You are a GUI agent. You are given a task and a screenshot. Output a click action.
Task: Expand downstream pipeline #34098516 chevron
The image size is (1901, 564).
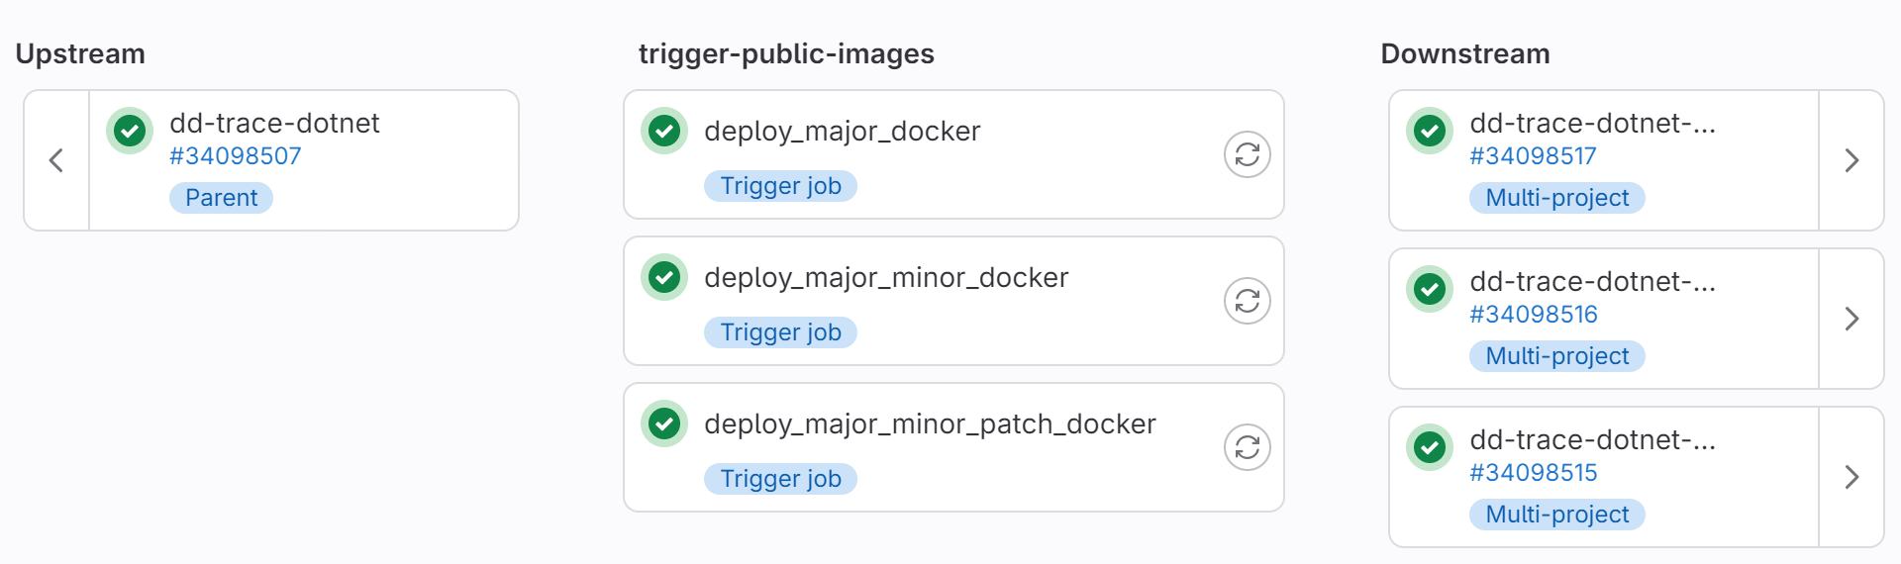point(1851,319)
